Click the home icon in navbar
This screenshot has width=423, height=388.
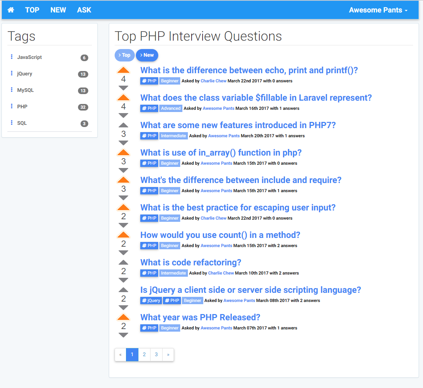click(x=11, y=10)
